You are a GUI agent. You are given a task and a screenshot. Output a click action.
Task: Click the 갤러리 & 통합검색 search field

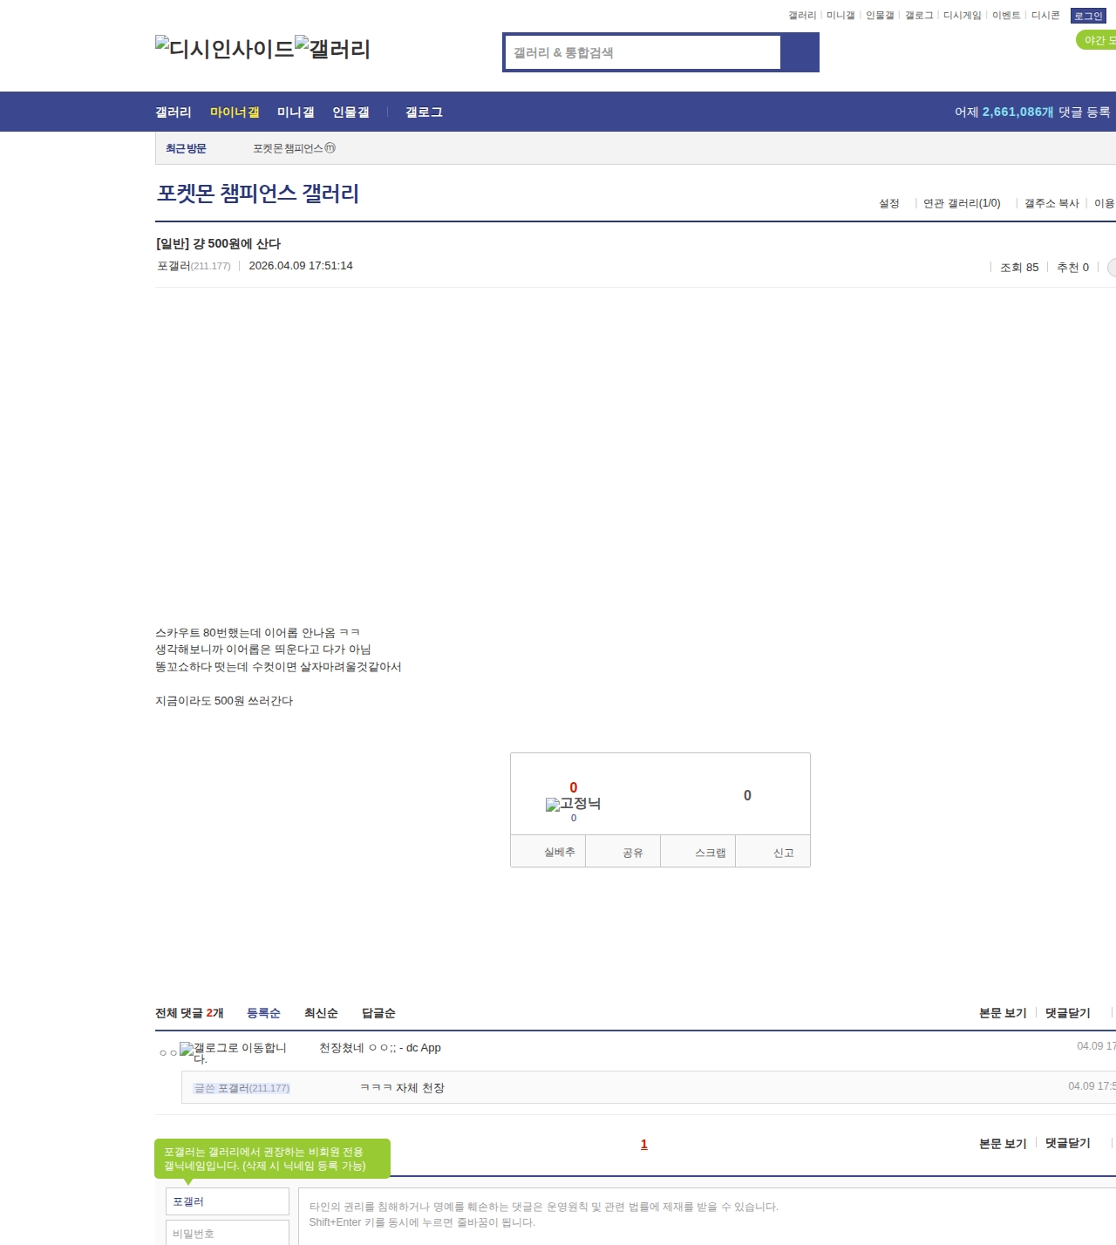pyautogui.click(x=643, y=52)
